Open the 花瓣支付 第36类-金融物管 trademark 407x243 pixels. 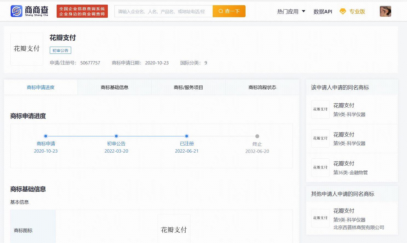click(x=352, y=168)
